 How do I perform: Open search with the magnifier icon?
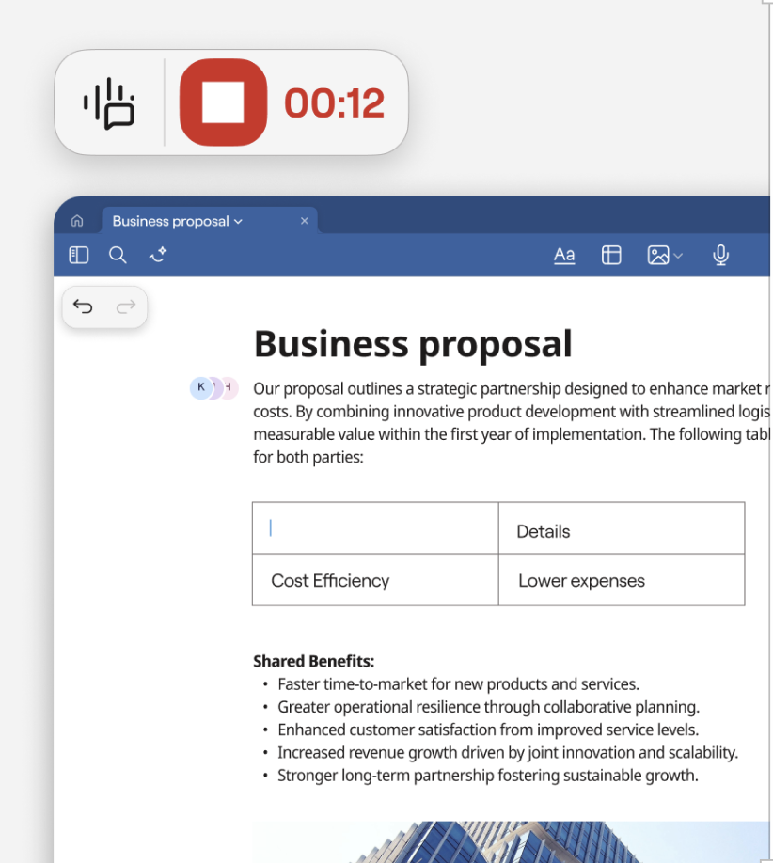click(118, 255)
